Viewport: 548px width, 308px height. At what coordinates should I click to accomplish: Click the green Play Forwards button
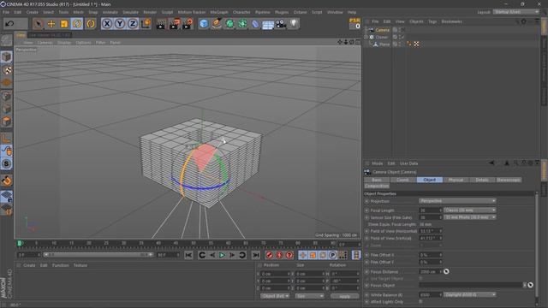coord(222,255)
